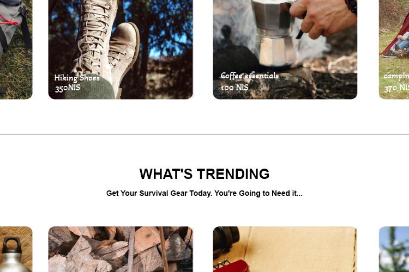Click the 370 NIS price label

(x=396, y=88)
